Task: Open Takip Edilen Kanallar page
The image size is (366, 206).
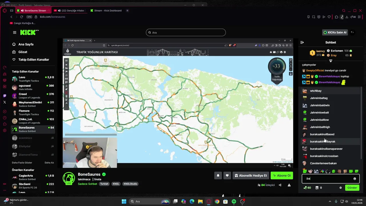Action: tap(31, 60)
